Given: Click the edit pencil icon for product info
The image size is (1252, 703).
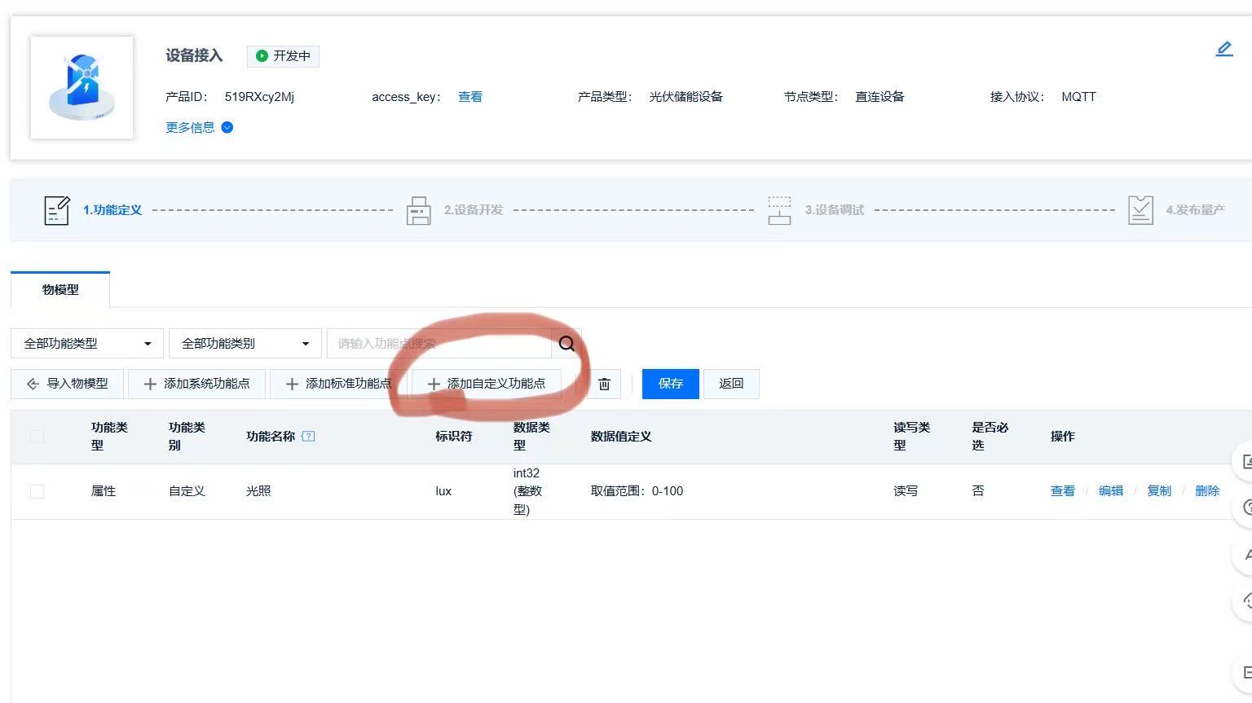Looking at the screenshot, I should pyautogui.click(x=1224, y=50).
